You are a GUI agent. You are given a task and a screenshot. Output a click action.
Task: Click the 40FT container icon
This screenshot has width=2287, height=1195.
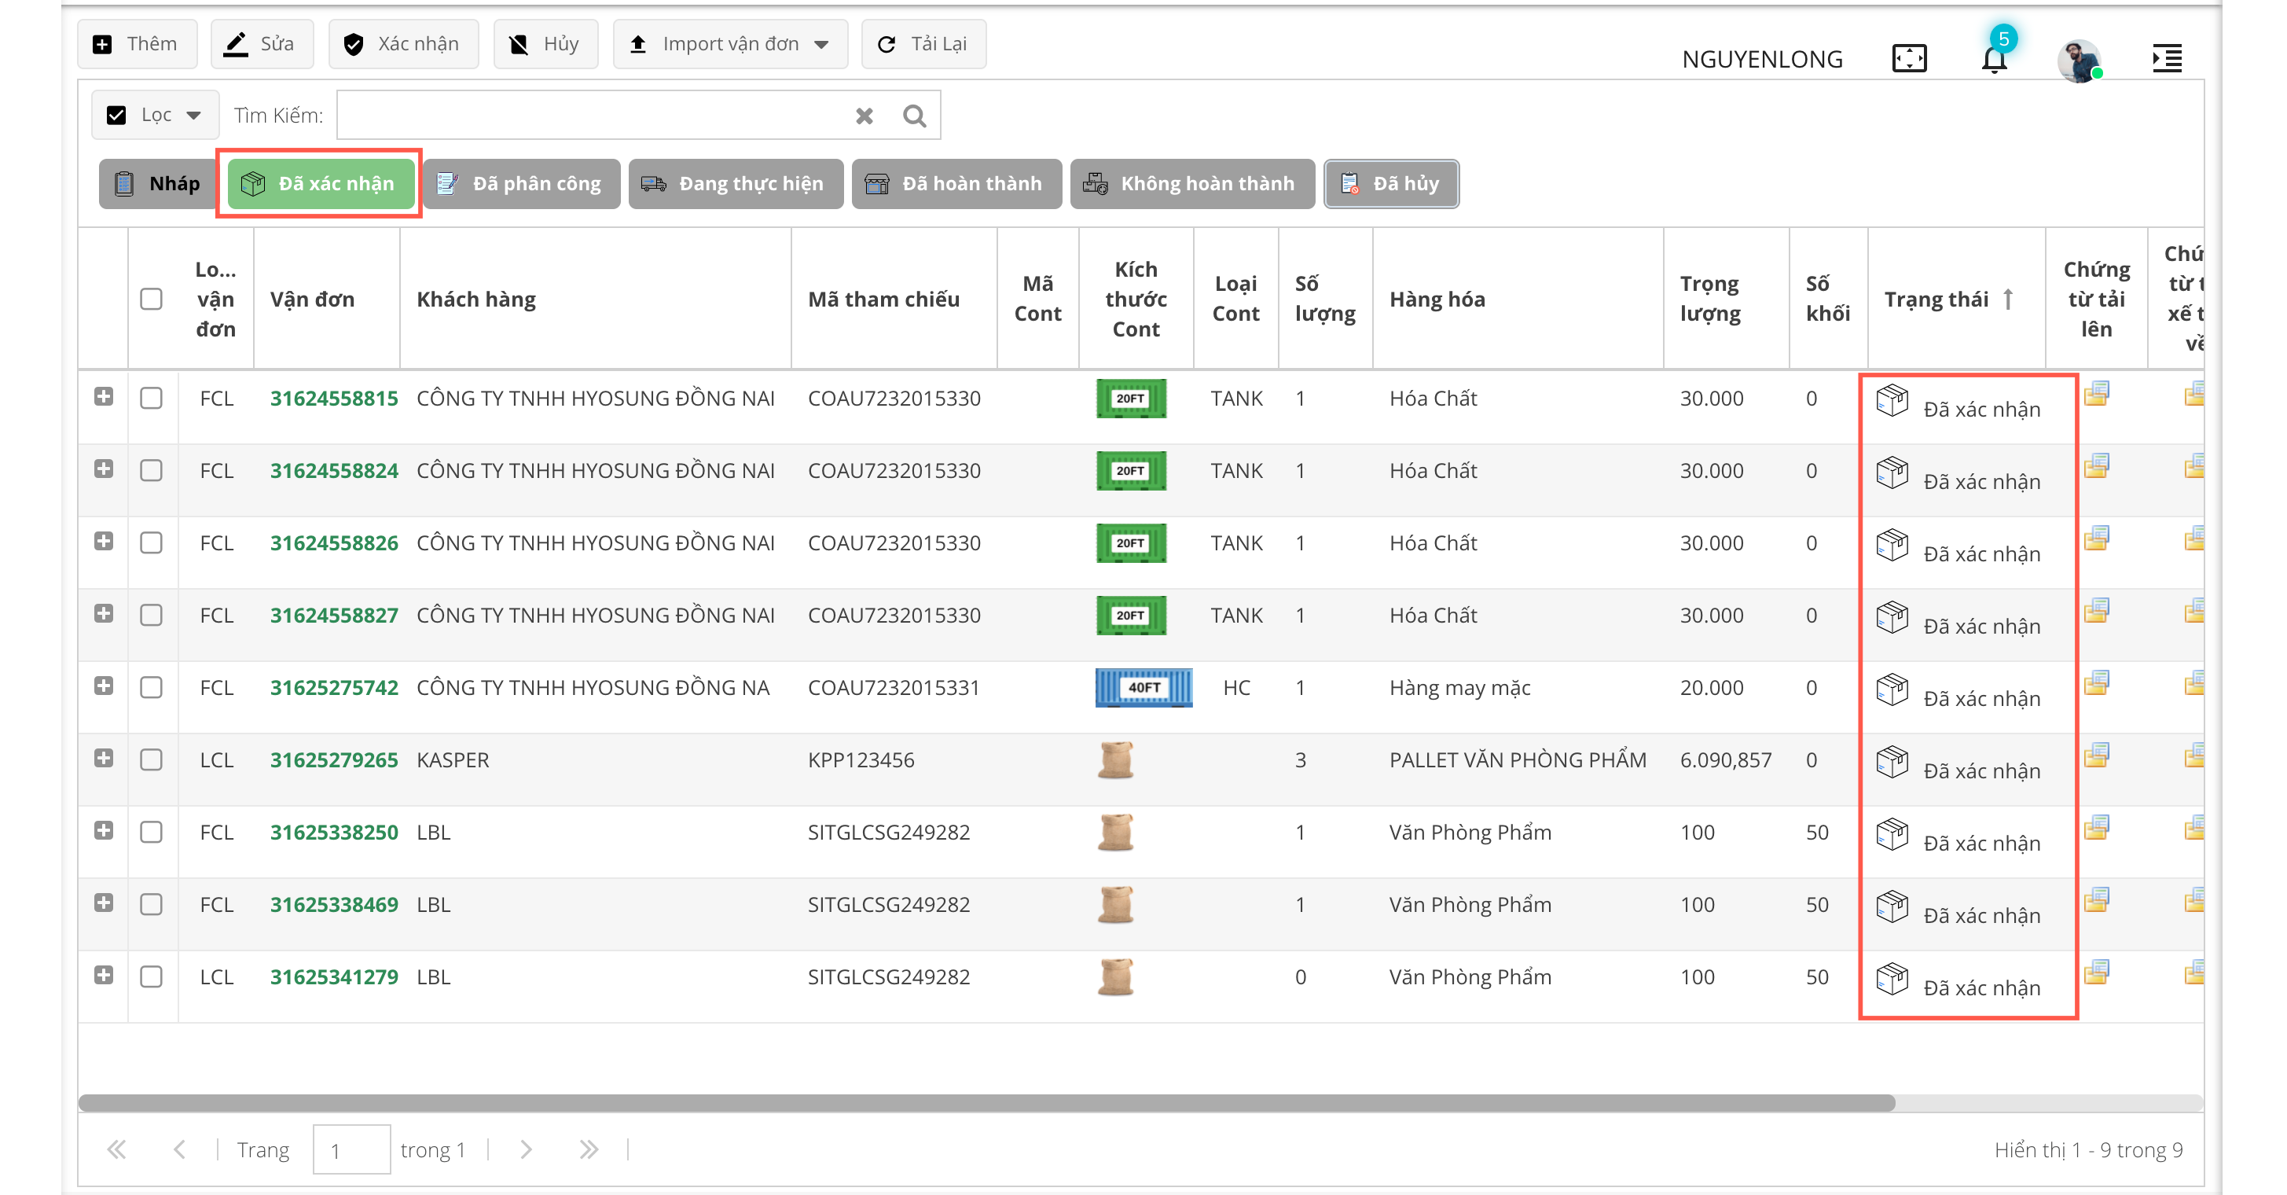coord(1143,687)
